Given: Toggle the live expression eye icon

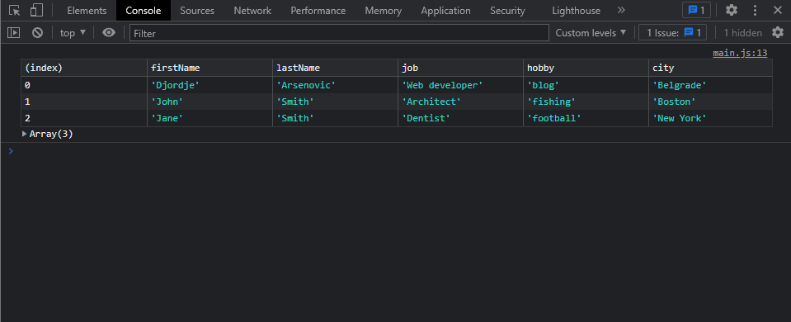Looking at the screenshot, I should 108,33.
